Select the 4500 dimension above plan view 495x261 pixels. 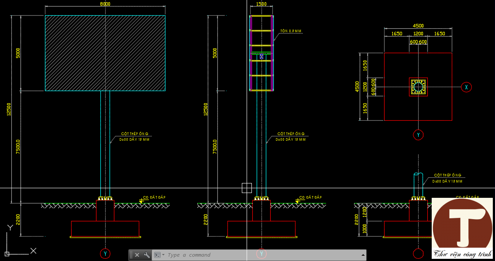click(x=418, y=26)
